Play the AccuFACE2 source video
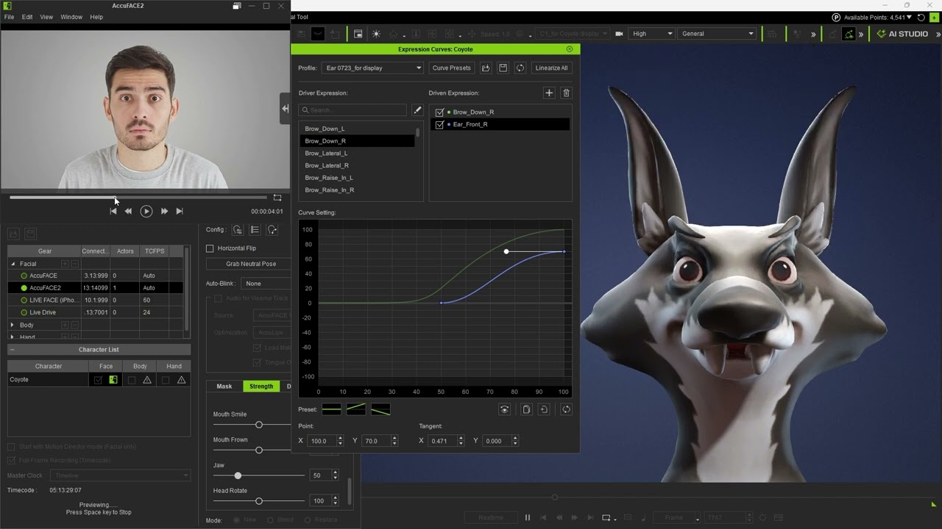This screenshot has width=942, height=529. 146,211
